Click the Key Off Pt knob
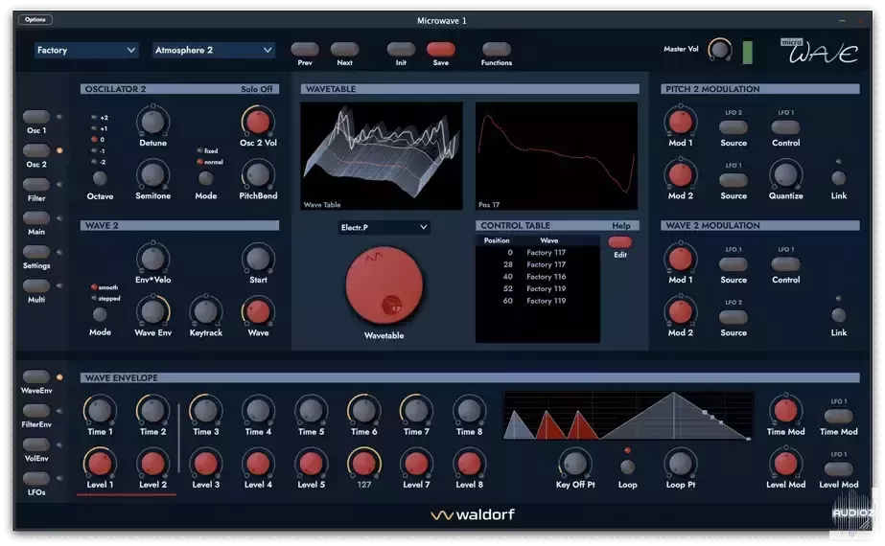This screenshot has width=885, height=546. [x=574, y=463]
